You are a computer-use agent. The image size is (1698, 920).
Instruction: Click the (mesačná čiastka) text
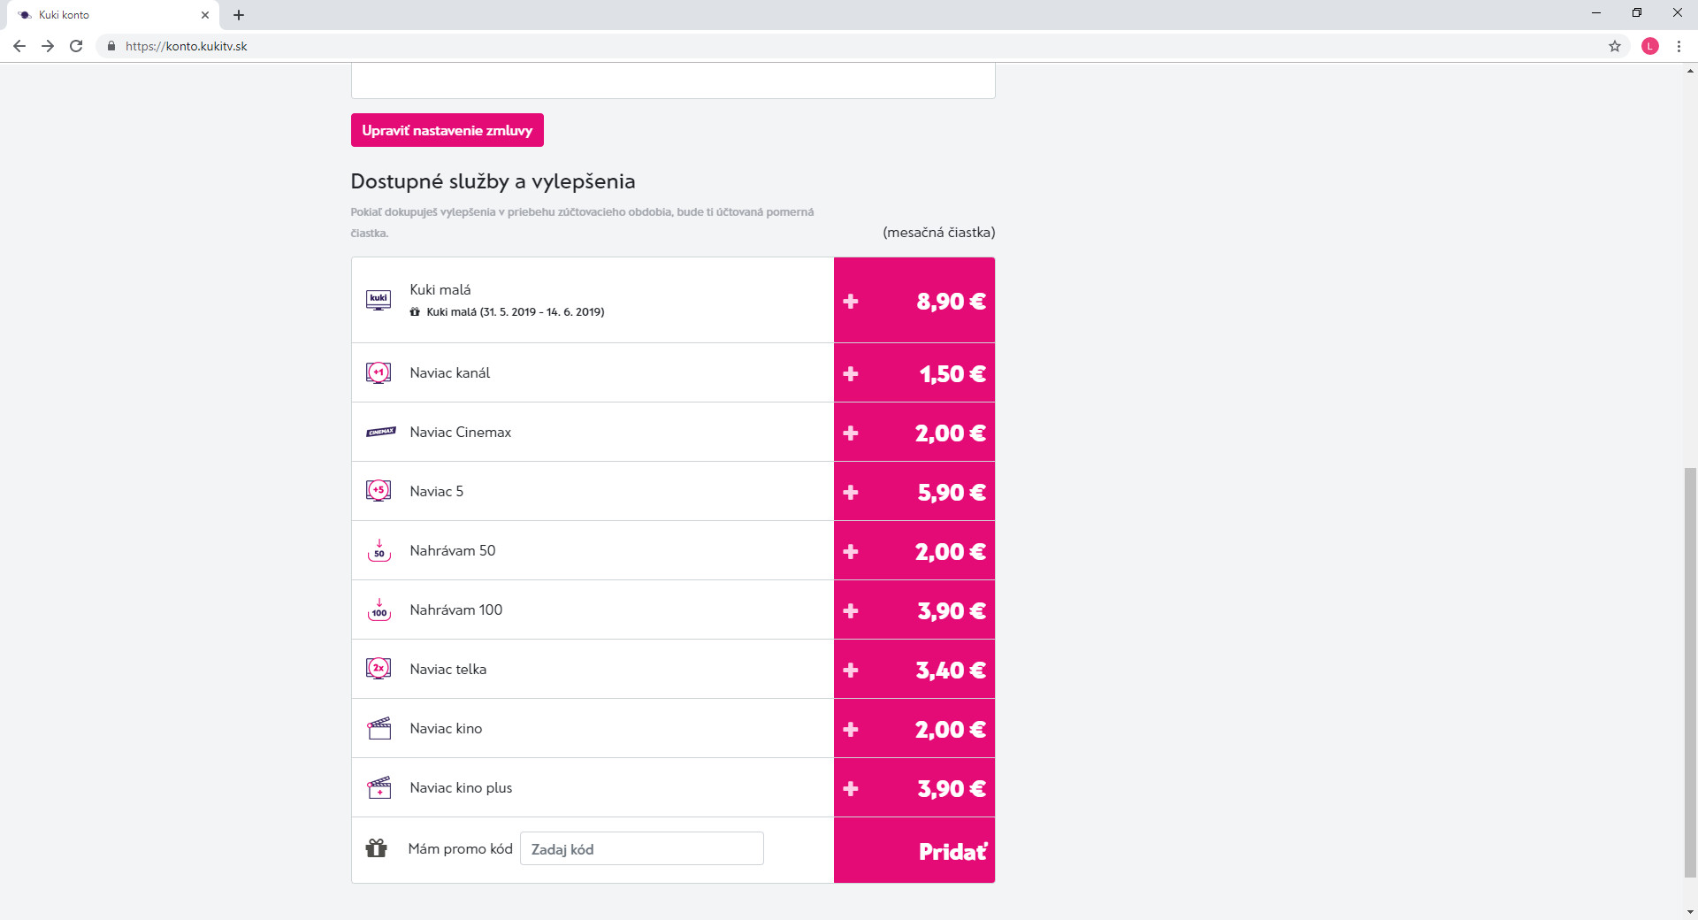[939, 232]
